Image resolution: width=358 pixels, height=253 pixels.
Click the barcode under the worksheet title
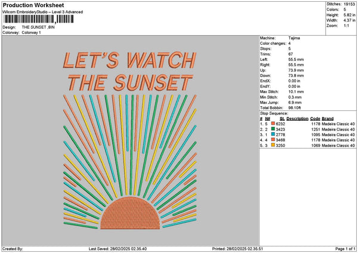pos(38,19)
